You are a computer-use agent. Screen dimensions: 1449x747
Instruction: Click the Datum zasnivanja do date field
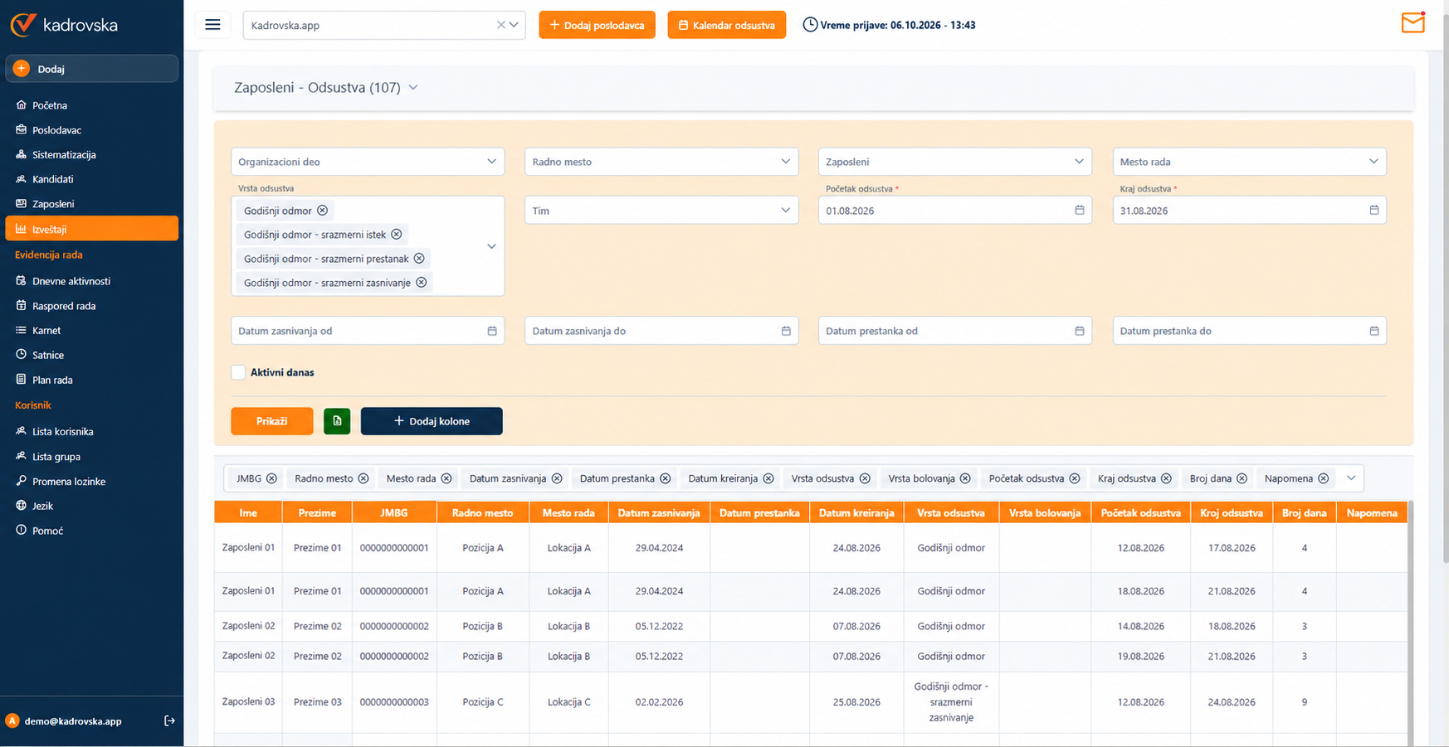[661, 331]
